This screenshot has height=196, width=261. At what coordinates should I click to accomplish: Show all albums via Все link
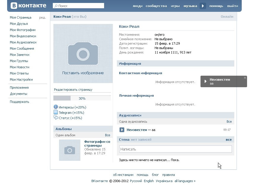click(x=107, y=135)
